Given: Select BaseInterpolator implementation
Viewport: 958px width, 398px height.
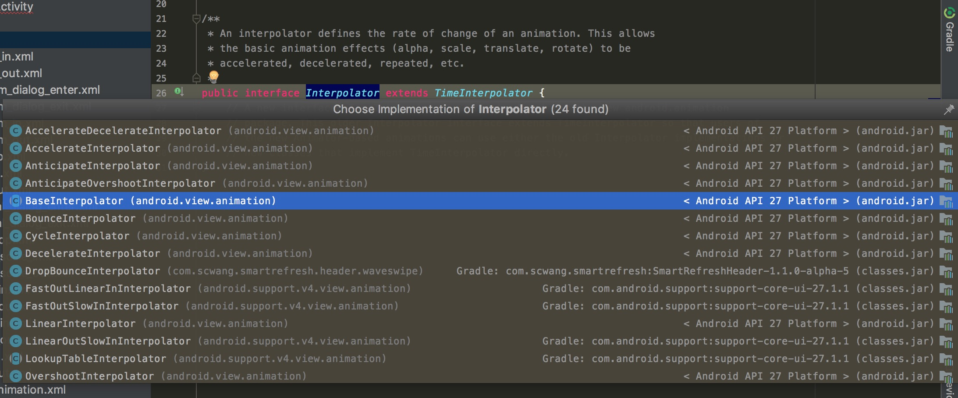Looking at the screenshot, I should click(x=480, y=201).
